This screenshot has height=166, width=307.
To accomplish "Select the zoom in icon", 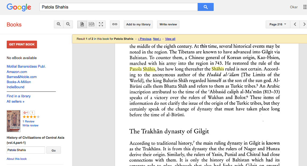I will click(58, 24).
